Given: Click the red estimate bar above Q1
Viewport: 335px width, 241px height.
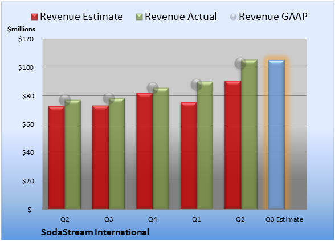Looking at the screenshot, I should tap(189, 155).
